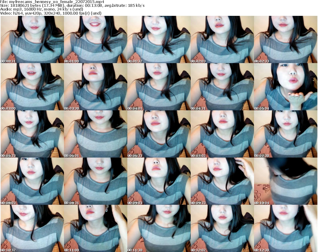This screenshot has height=252, width=318.
Task: Click the 'Size: 18180621 bytes' info line
Action: 72,6
